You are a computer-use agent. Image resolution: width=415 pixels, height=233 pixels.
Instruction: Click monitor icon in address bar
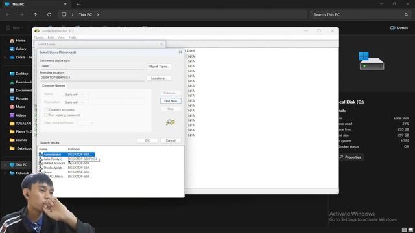point(64,14)
